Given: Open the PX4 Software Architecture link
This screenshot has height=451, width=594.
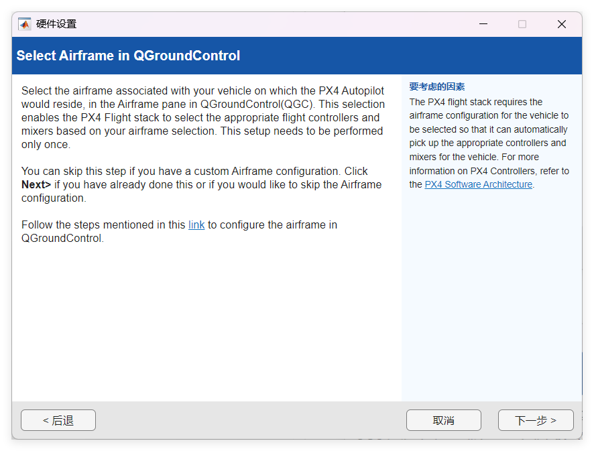Looking at the screenshot, I should 479,184.
